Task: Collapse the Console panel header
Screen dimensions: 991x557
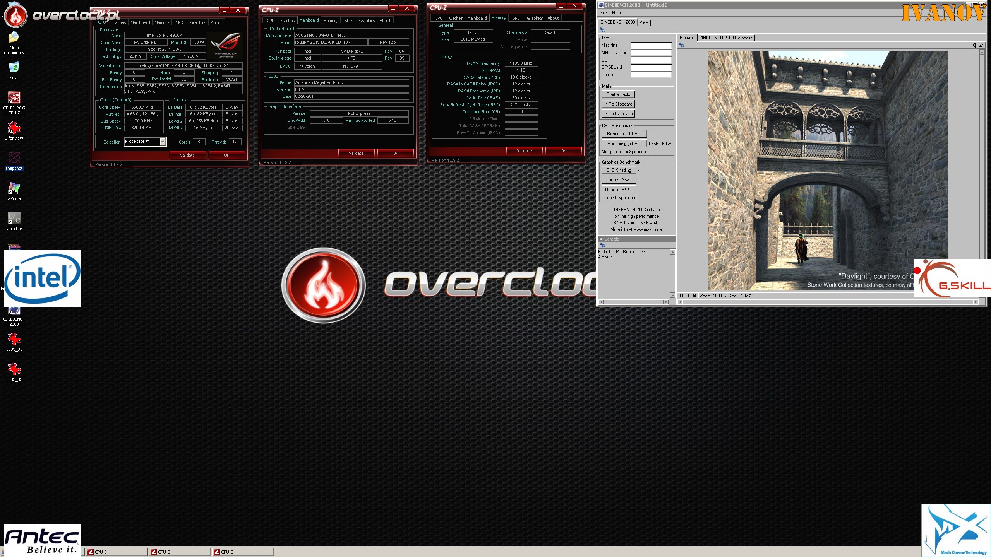Action: click(601, 239)
